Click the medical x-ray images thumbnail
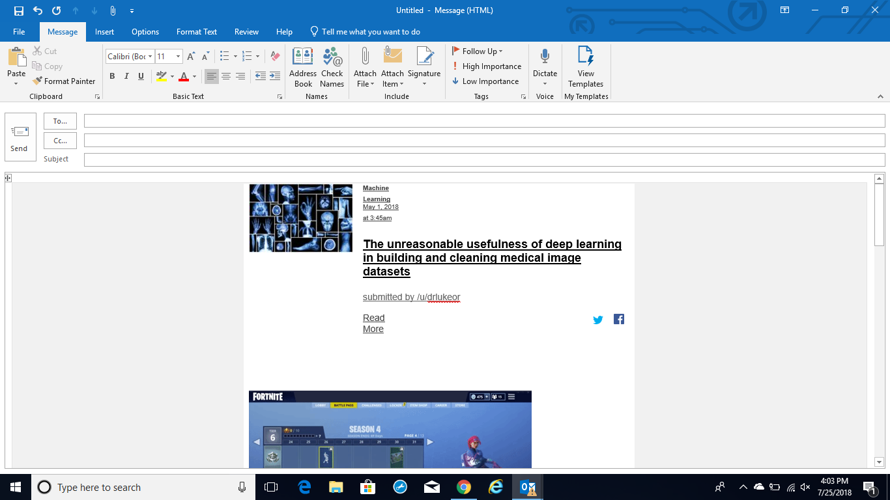This screenshot has width=890, height=500. point(301,218)
